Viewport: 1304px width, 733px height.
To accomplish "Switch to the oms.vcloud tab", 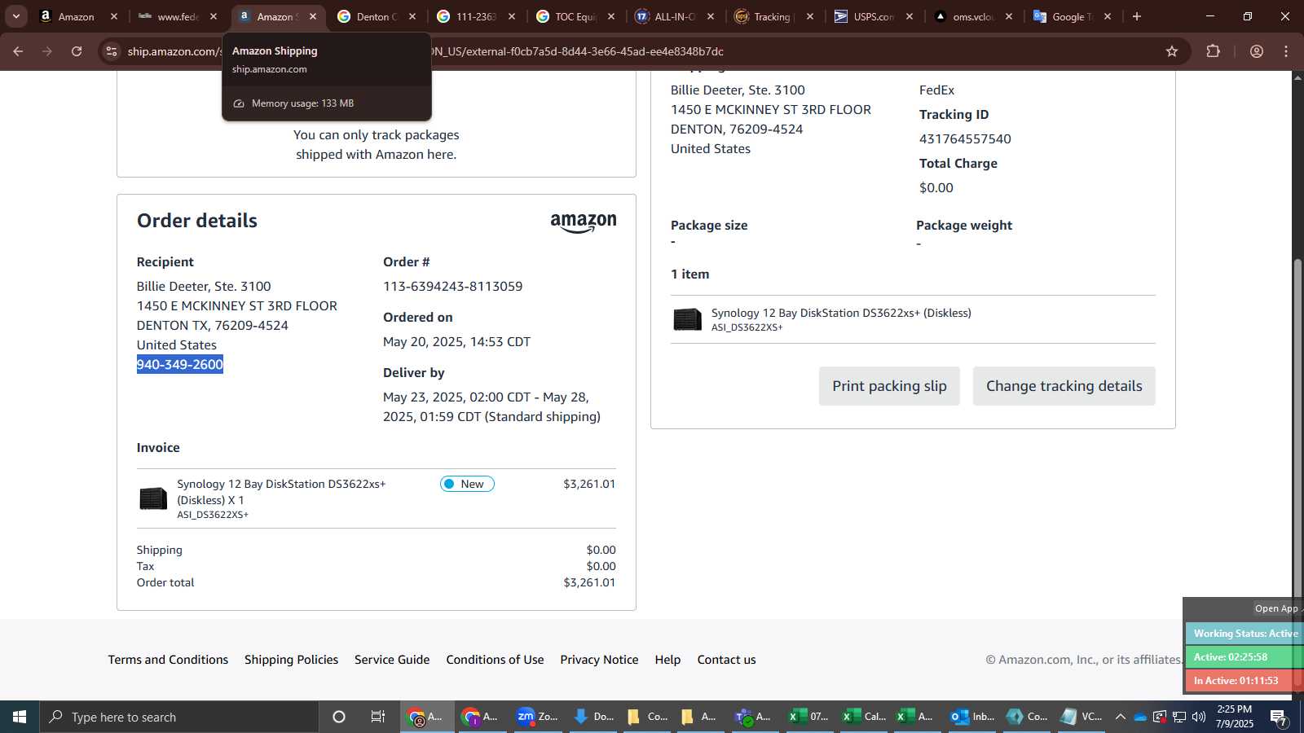I will click(x=972, y=16).
